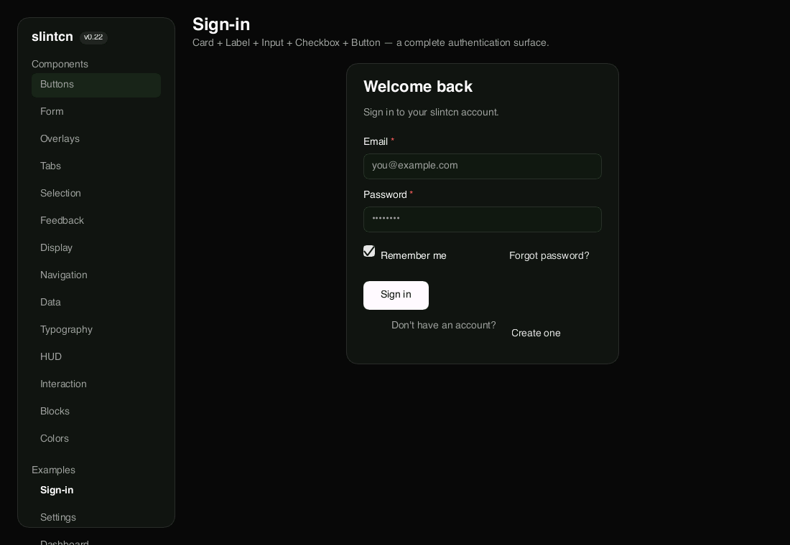Image resolution: width=790 pixels, height=545 pixels.
Task: Open the Interaction components page
Action: click(96, 384)
